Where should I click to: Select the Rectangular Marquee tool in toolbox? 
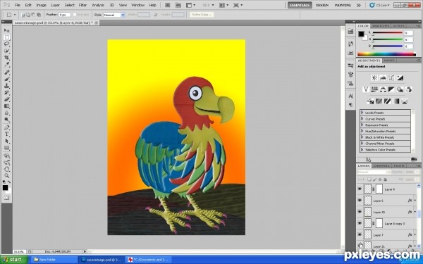[7, 37]
